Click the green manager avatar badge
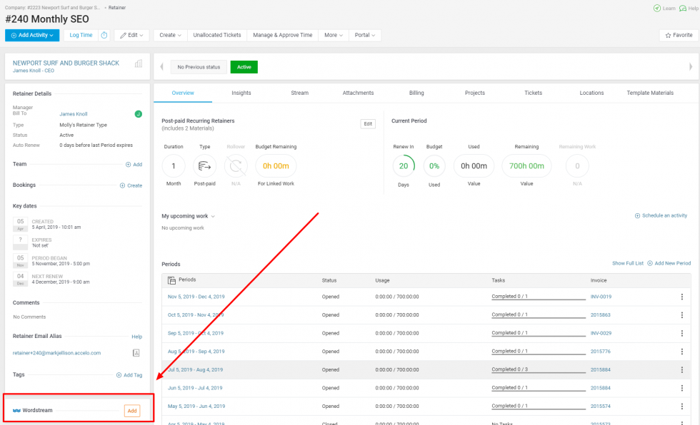 click(138, 114)
